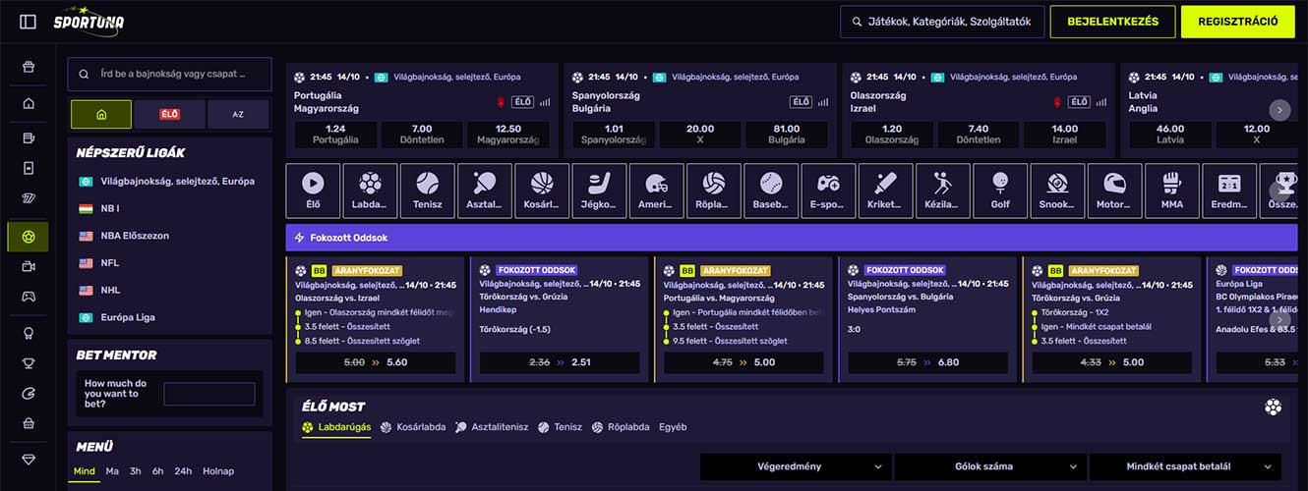The height and width of the screenshot is (491, 1308).
Task: Select the Kosárlabda basketball tile
Action: pos(542,191)
